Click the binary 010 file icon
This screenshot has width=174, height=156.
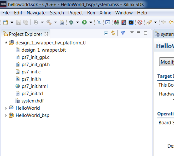62,22
